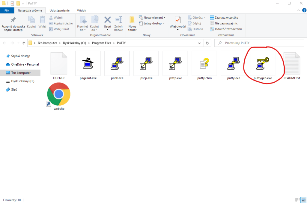
Task: Click PuTTY in address breadcrumb
Action: coord(121,43)
